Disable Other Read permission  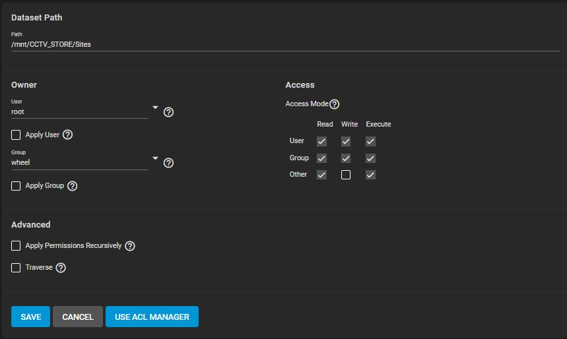tap(322, 175)
